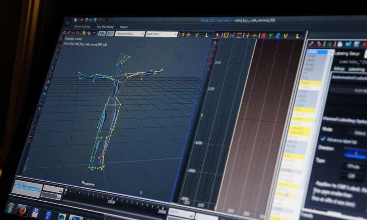Click the orange horizontal lines icon in graph toolbar
Image resolution: width=367 pixels, height=220 pixels.
pyautogui.click(x=239, y=35)
